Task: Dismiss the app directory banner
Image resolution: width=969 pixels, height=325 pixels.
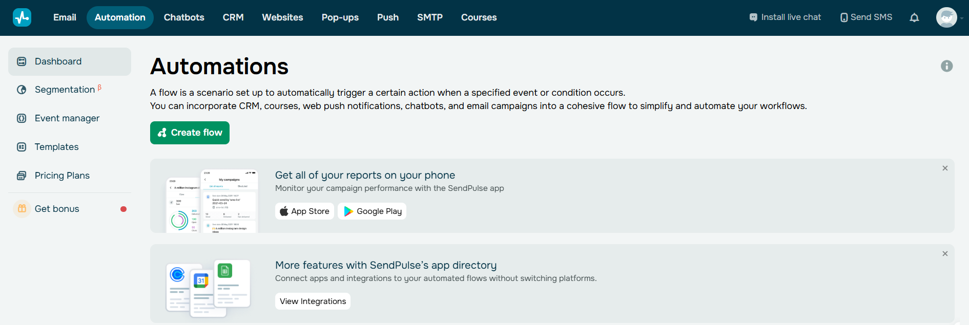Action: coord(945,254)
